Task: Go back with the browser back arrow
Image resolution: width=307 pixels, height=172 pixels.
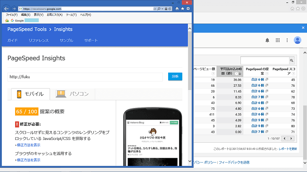Action: [6, 8]
